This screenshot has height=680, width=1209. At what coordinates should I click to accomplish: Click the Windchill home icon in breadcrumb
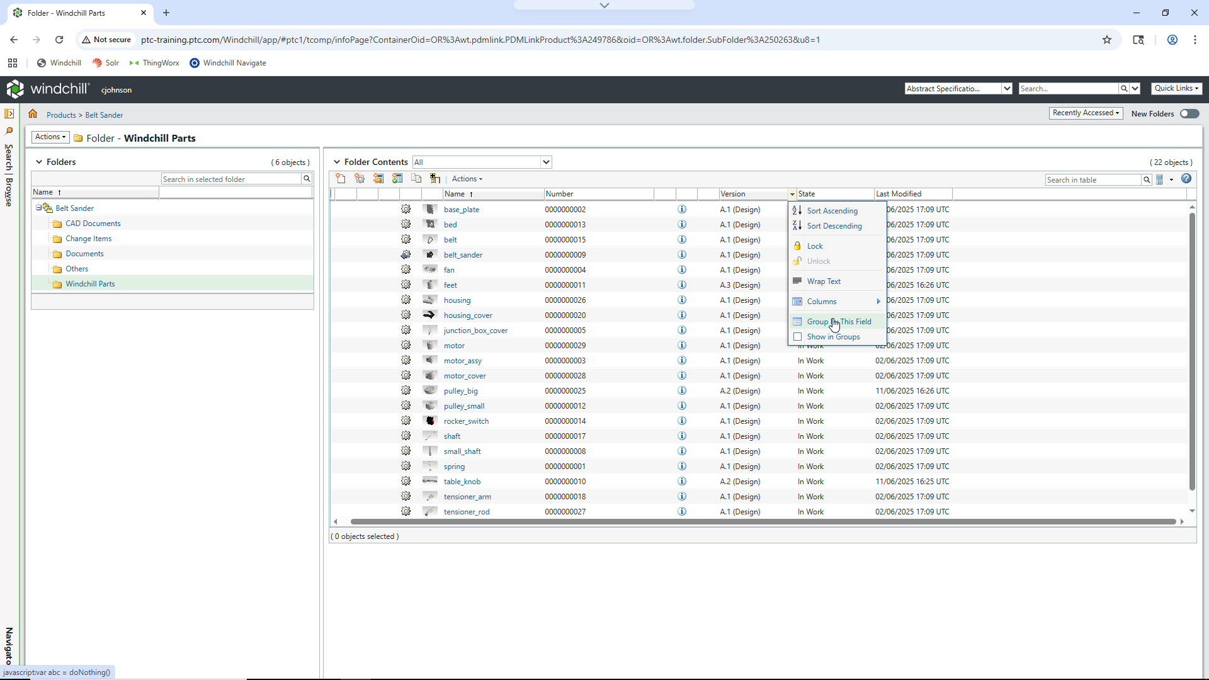coord(33,114)
